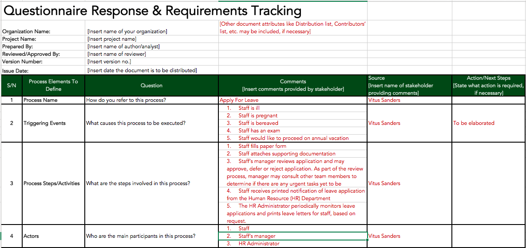Select the '[Insert project name]' cell
The height and width of the screenshot is (248, 526).
point(152,39)
